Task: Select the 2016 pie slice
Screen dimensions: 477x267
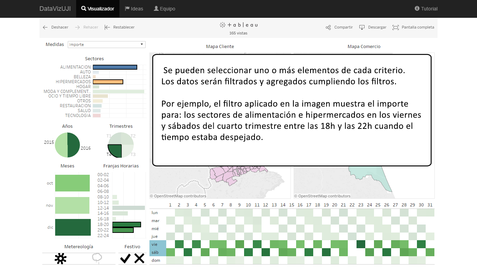Action: (x=74, y=145)
